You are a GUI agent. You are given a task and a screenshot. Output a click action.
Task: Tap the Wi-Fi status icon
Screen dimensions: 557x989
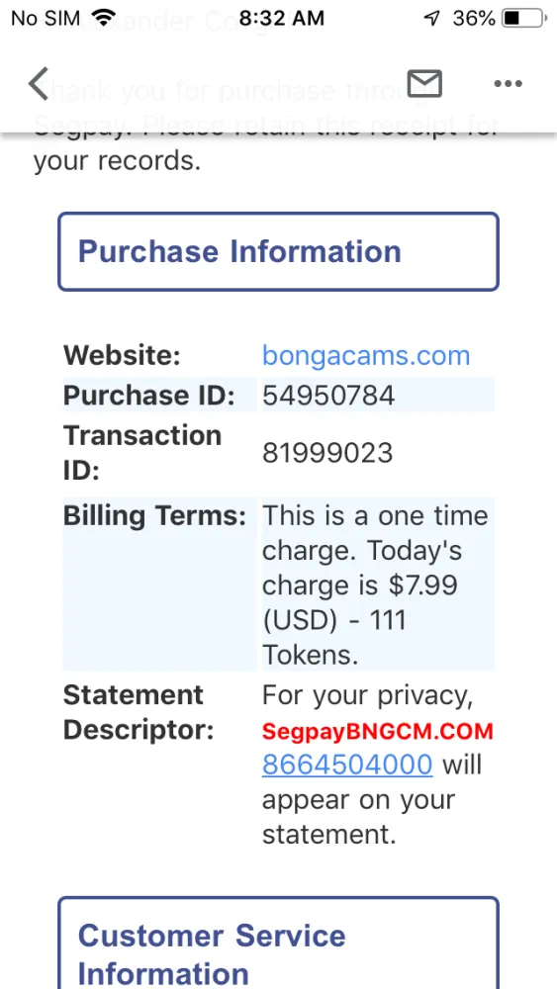pyautogui.click(x=108, y=18)
